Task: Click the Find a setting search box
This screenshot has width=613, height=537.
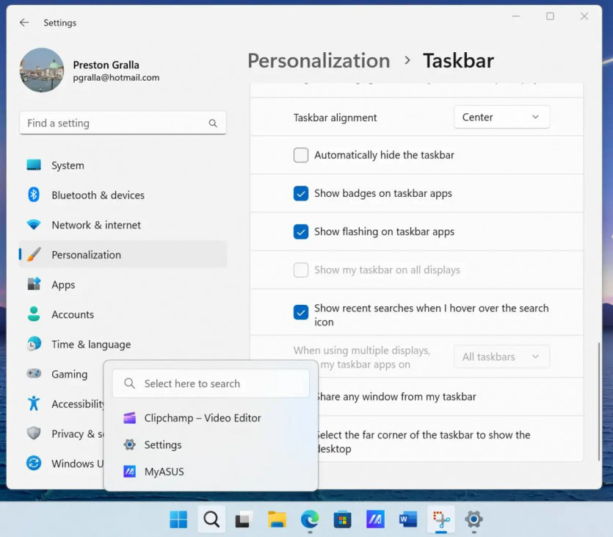Action: [117, 123]
